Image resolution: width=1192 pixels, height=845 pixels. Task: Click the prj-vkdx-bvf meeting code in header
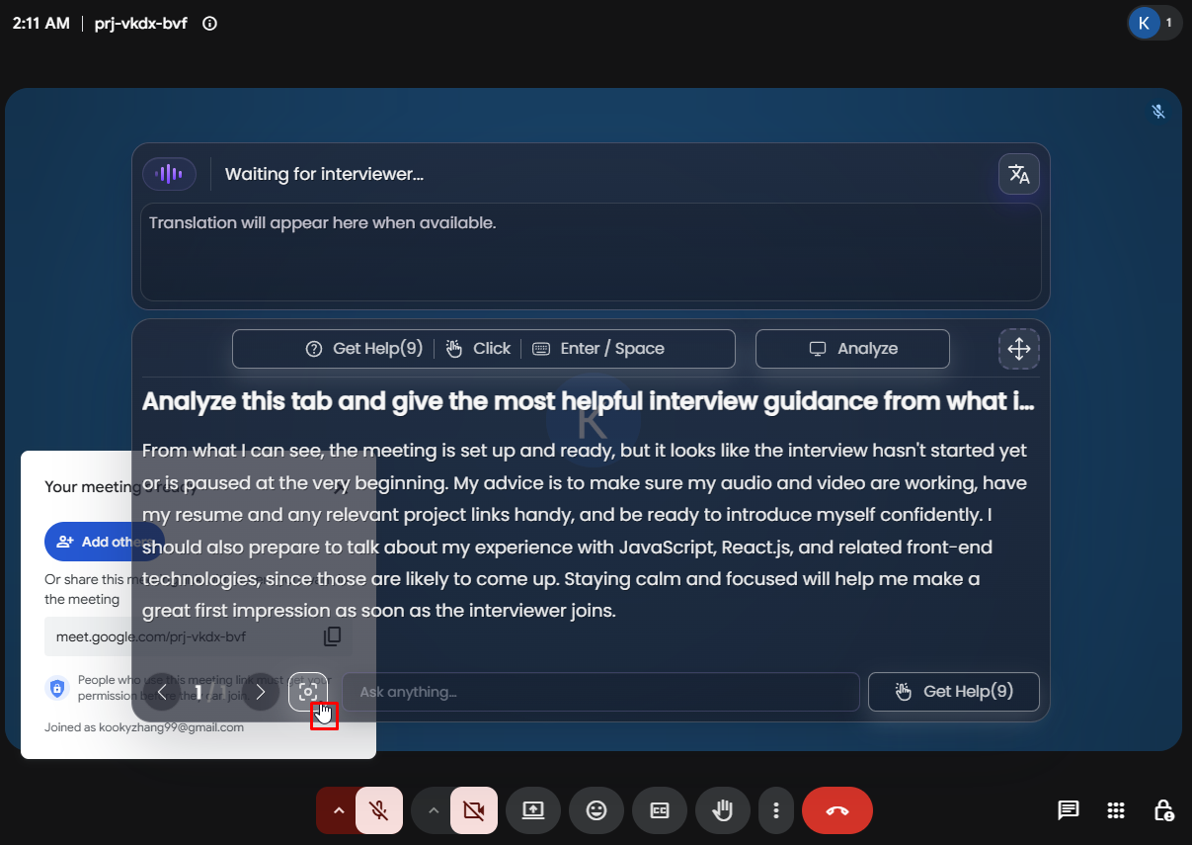pyautogui.click(x=140, y=24)
